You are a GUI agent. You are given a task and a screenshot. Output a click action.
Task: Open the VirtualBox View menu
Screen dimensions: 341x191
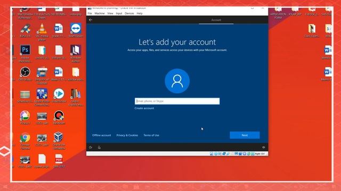pos(110,13)
